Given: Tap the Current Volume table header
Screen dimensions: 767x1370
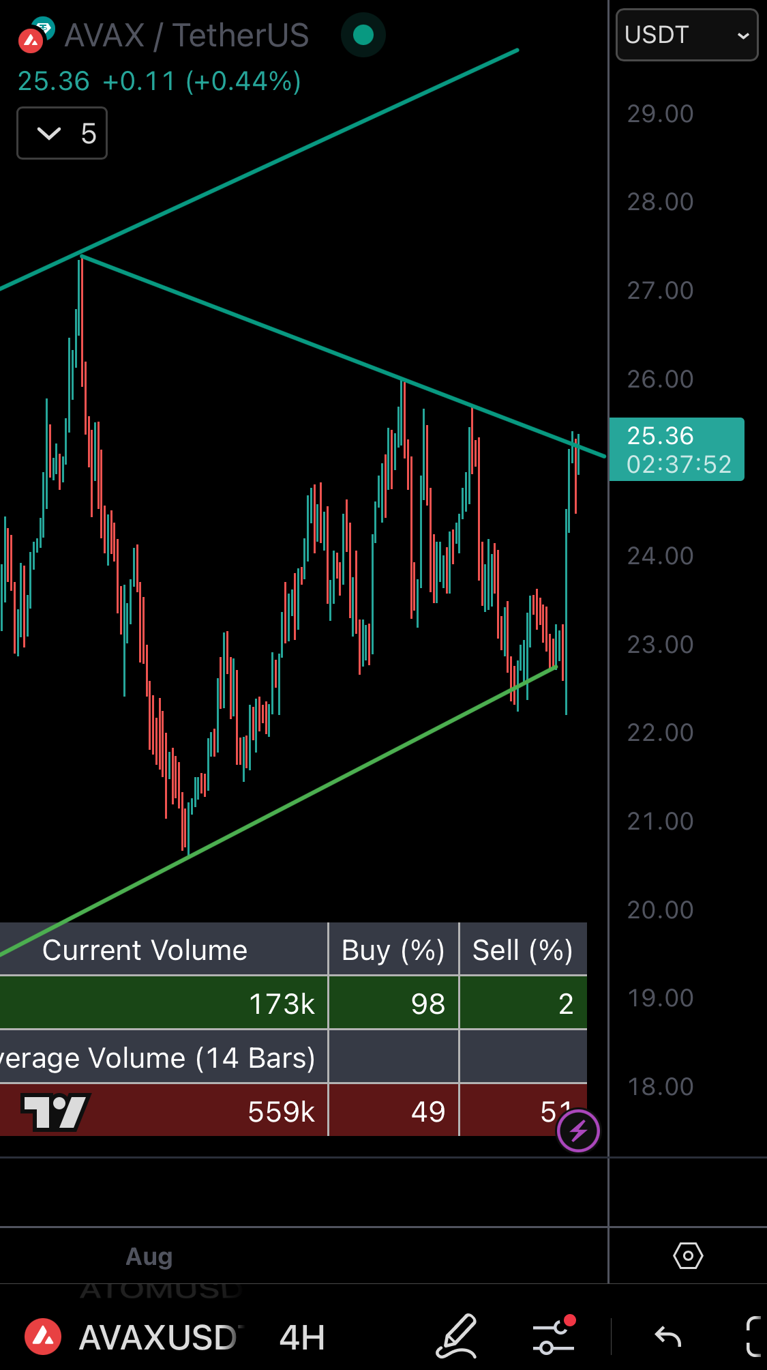Looking at the screenshot, I should point(145,950).
